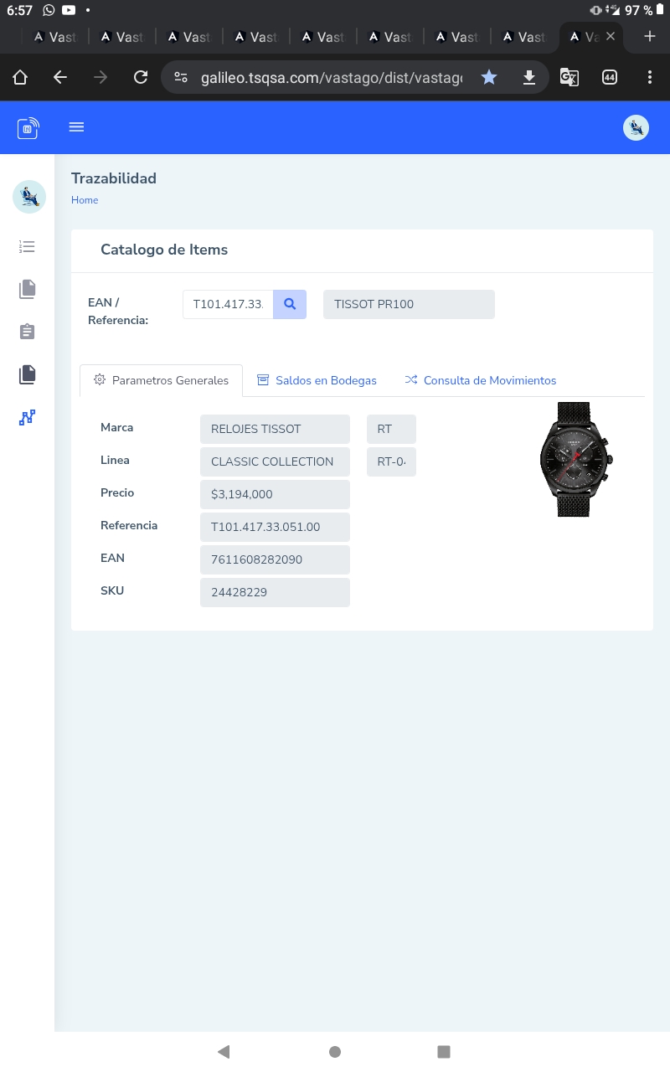The width and height of the screenshot is (670, 1072).
Task: Bookmark page with the star icon
Action: point(489,77)
